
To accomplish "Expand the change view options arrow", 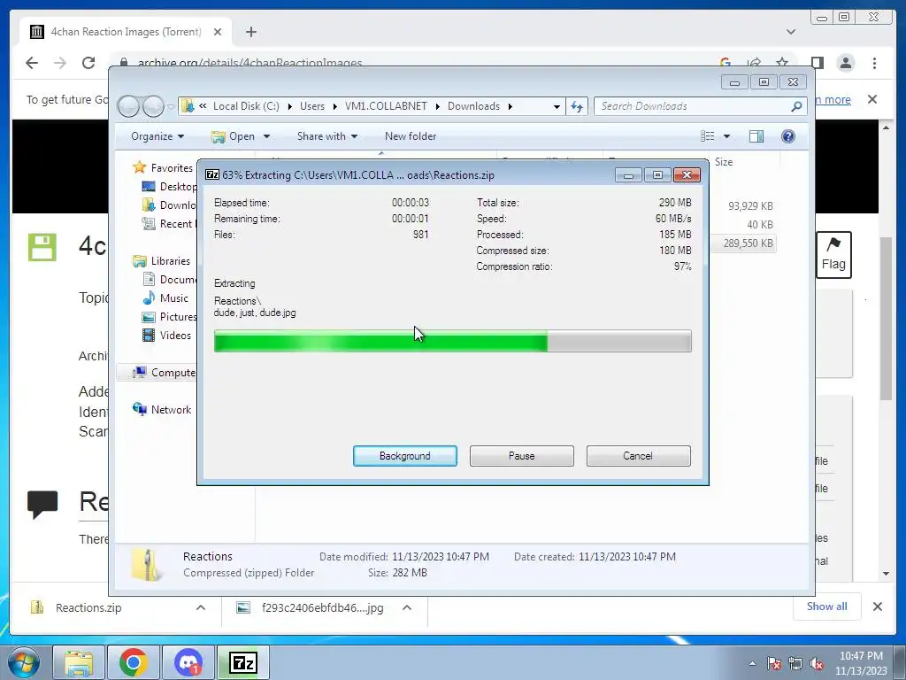I will (727, 136).
